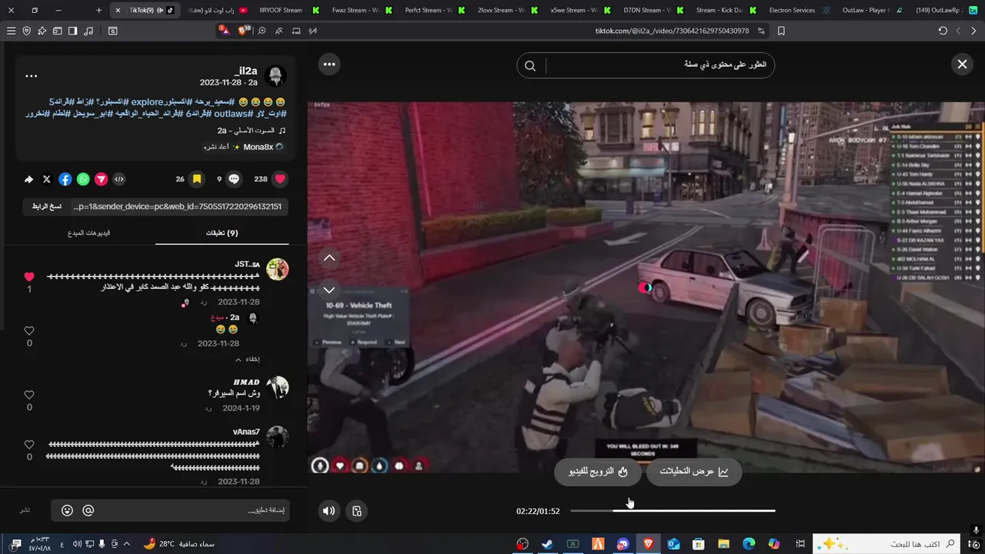Share the video to WhatsApp
This screenshot has width=985, height=554.
click(83, 179)
